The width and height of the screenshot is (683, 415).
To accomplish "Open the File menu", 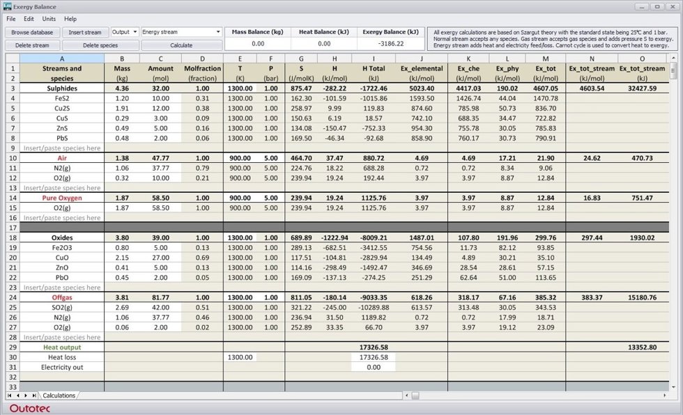I will (x=11, y=19).
